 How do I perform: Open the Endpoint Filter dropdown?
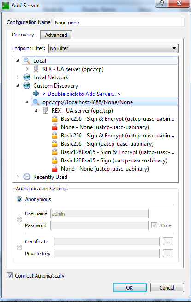[x=113, y=48]
